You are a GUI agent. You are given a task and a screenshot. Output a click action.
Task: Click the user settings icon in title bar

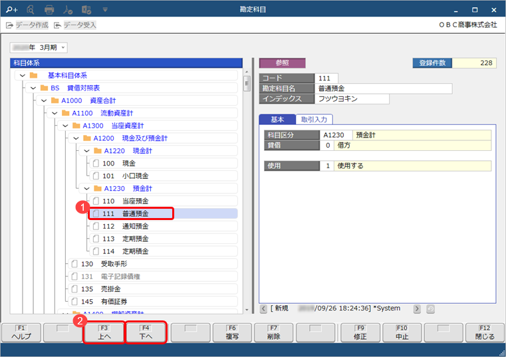[68, 10]
